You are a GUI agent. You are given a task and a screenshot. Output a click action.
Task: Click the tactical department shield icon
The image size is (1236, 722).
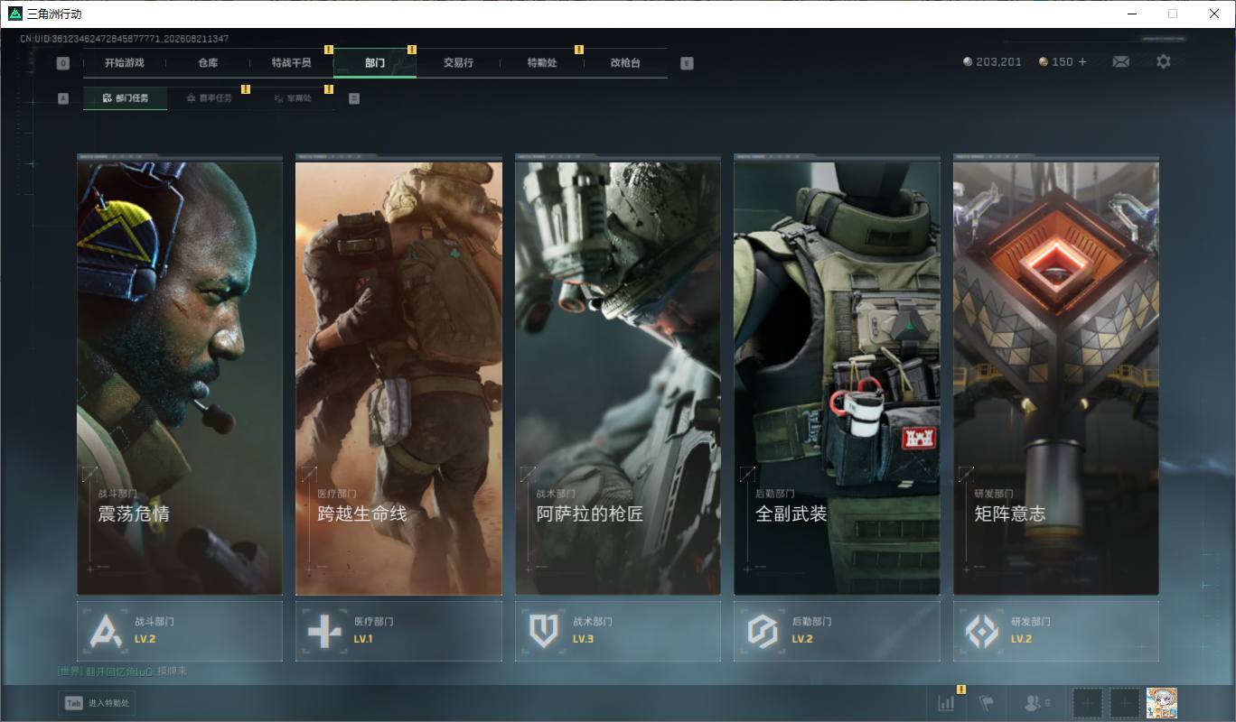point(543,631)
